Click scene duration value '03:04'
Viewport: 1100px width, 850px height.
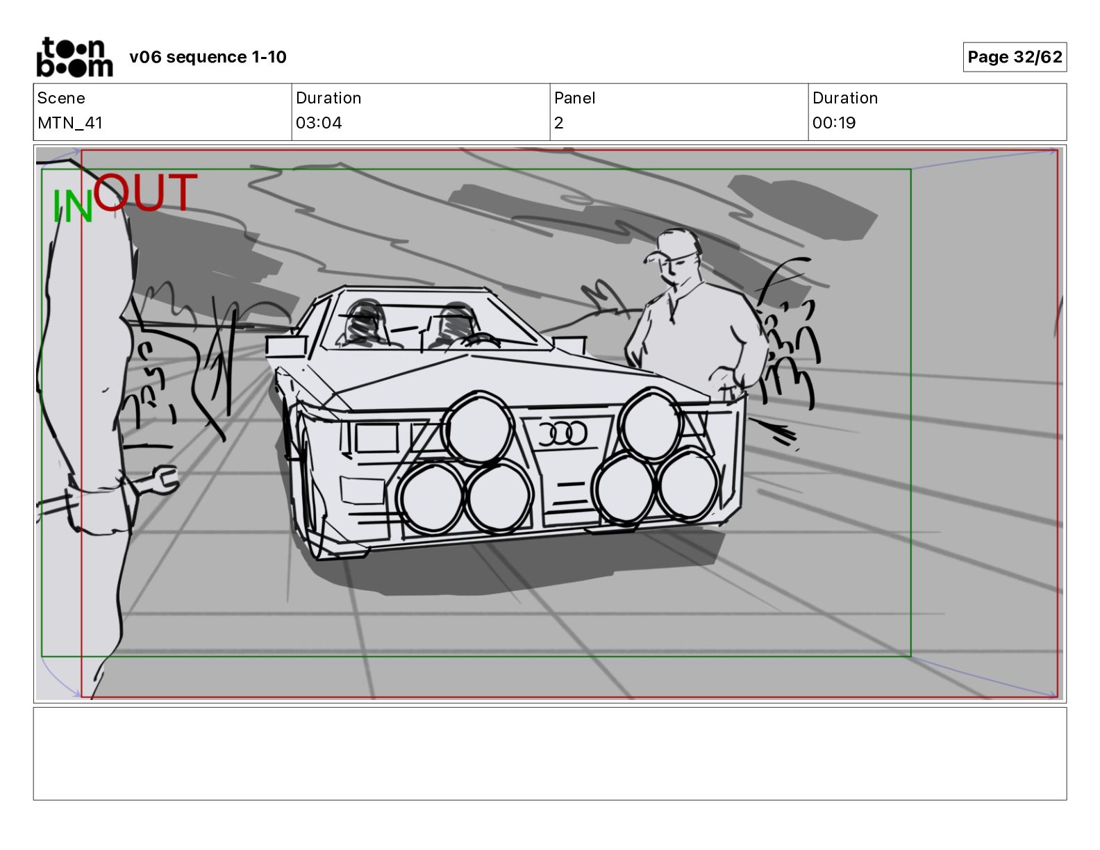coord(319,123)
